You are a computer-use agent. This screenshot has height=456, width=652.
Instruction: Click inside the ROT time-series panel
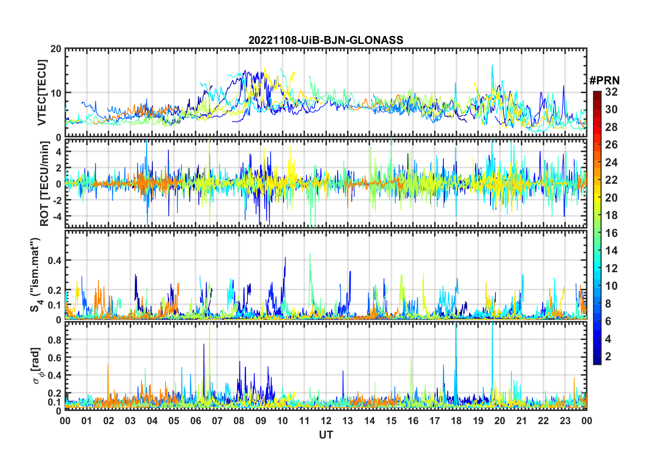tap(326, 183)
